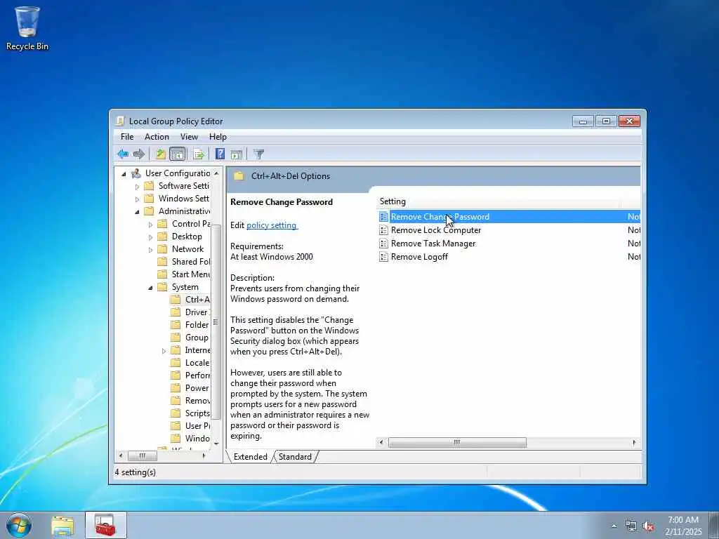The width and height of the screenshot is (719, 539).
Task: Click the Setting column header
Action: [499, 201]
